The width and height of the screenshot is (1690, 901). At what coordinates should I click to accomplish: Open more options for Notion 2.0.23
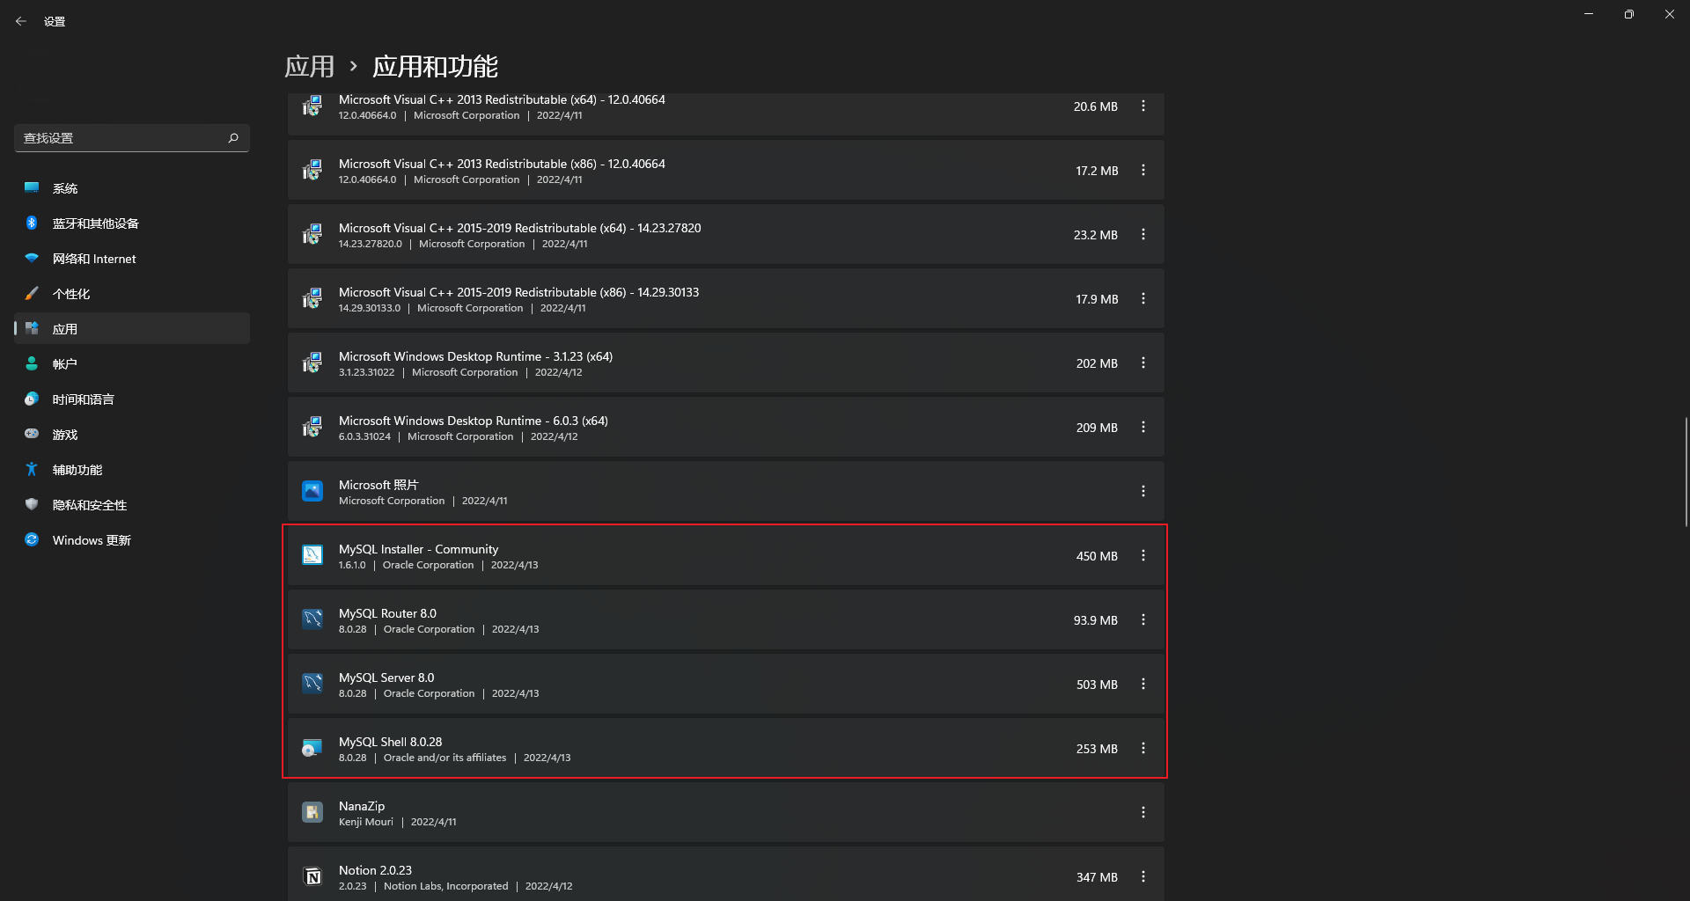click(1143, 876)
